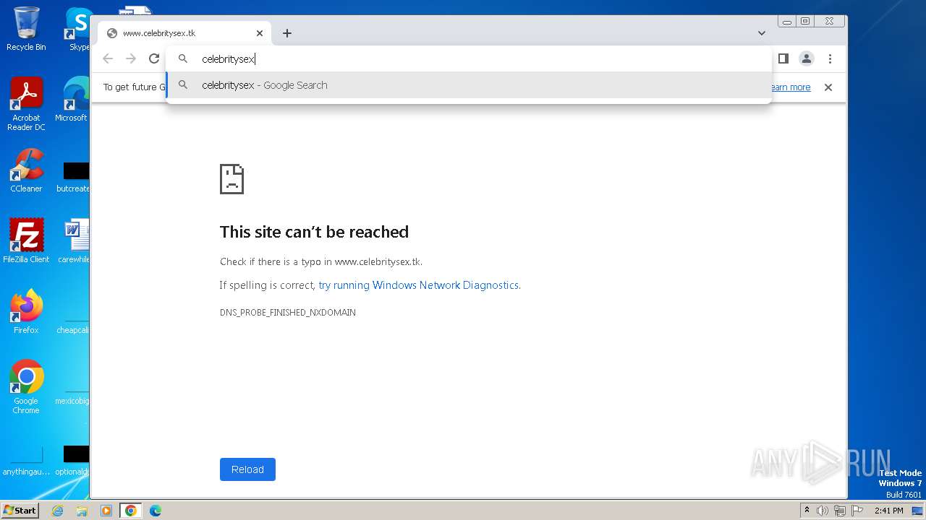
Task: Open the Chrome profile avatar menu
Action: (807, 58)
